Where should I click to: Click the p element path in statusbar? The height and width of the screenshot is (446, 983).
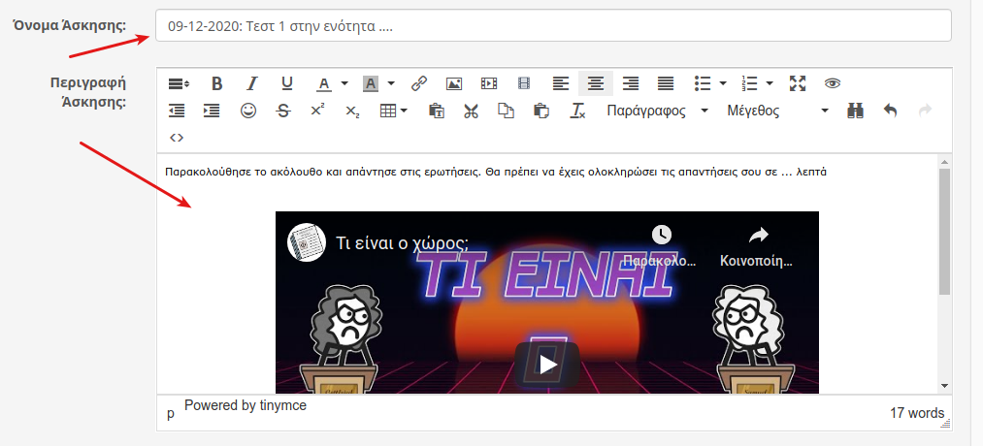click(170, 413)
